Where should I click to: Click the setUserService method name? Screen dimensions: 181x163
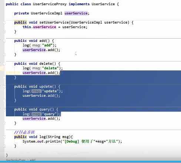(54, 23)
